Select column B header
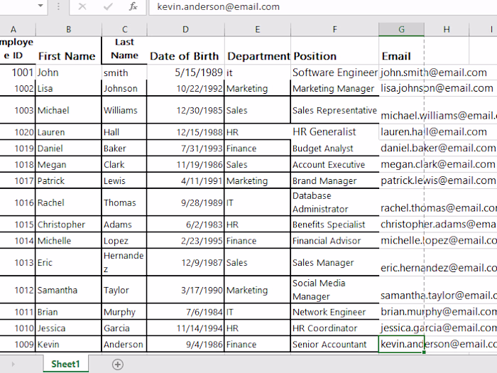Screen dimensions: 497x373 click(x=68, y=30)
